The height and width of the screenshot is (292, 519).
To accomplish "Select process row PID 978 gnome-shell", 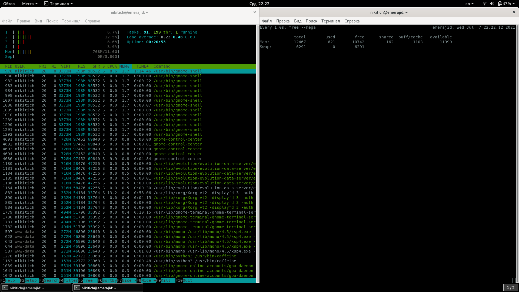I will click(128, 71).
